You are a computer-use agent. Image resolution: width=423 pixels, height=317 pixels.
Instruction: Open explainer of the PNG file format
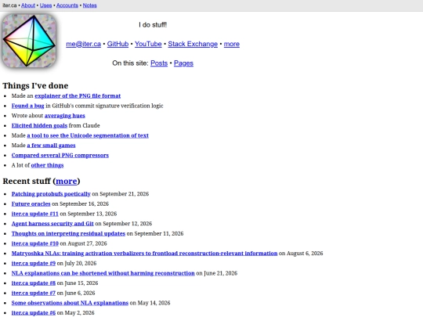click(78, 96)
